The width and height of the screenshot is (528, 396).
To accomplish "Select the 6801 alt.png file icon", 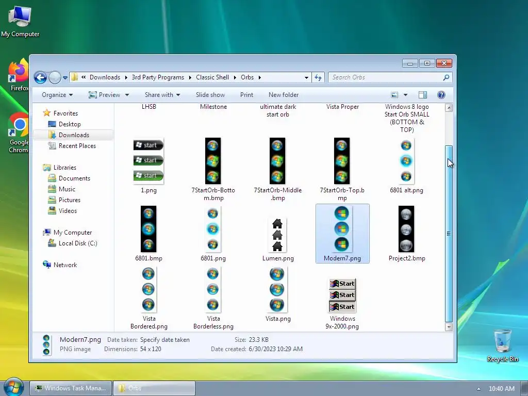I will [406, 161].
